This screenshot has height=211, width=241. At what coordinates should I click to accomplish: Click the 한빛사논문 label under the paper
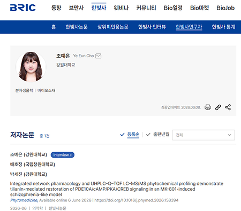57,208
